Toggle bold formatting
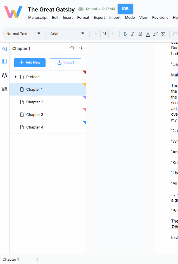 [125, 34]
